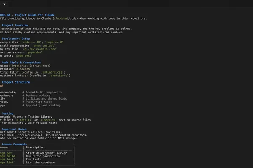Viewport: 253px width, 168px height.
Task: Select the 'Project Overview' heading
Action: (15, 25)
